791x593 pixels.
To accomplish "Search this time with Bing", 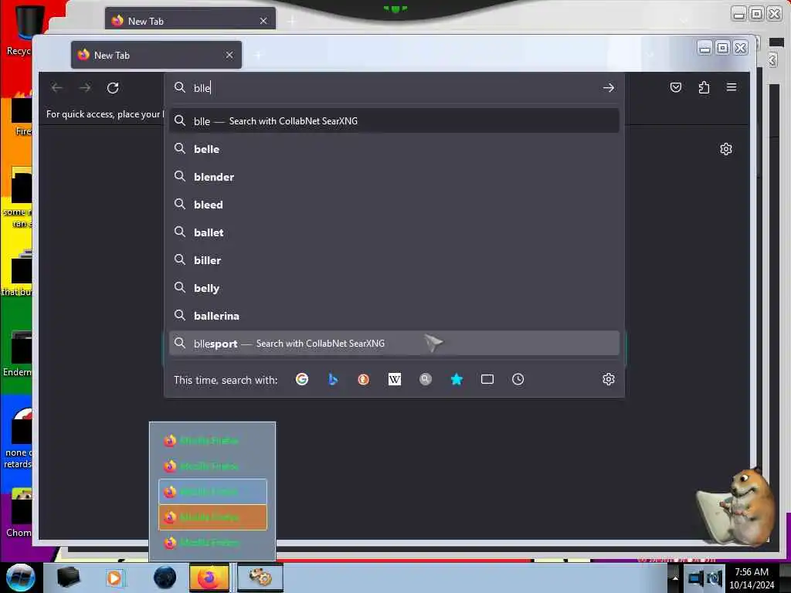I will (x=332, y=379).
